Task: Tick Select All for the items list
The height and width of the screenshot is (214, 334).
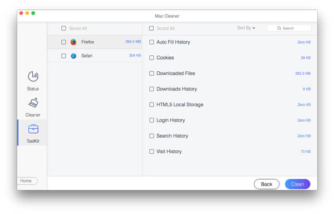Action: (151, 28)
